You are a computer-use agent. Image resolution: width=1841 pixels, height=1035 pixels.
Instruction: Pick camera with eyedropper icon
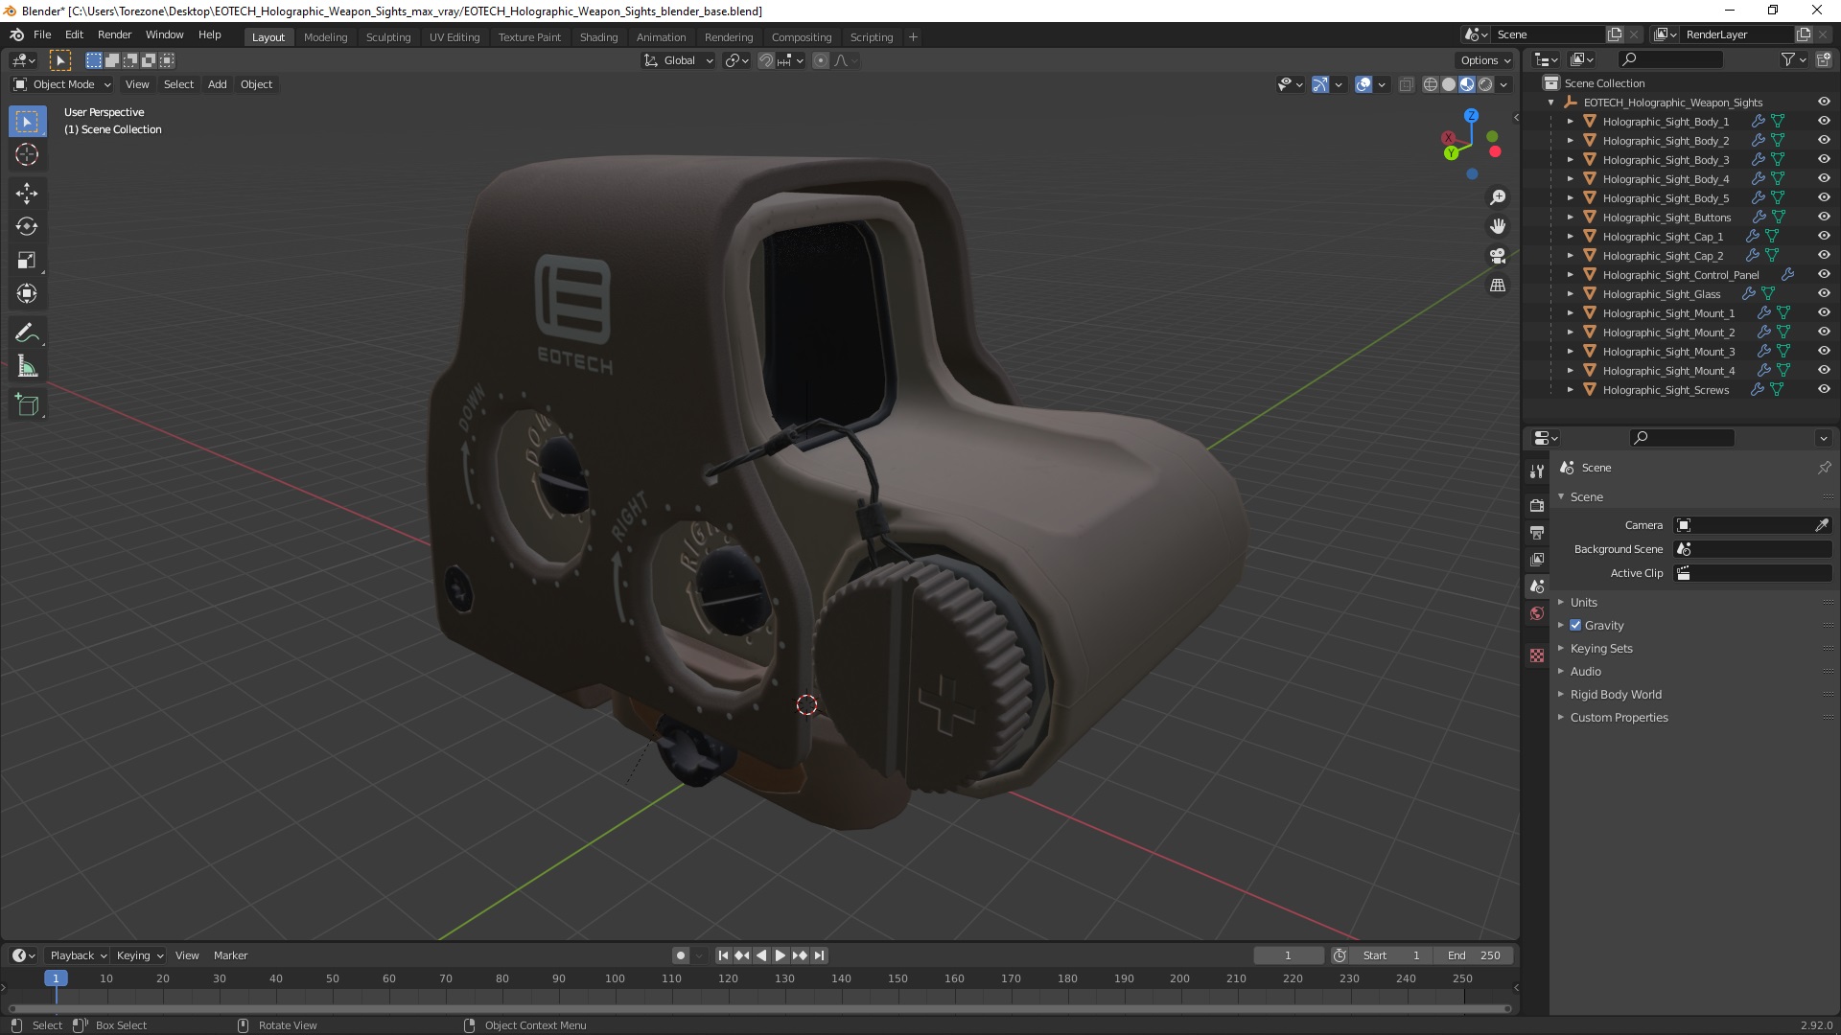click(1822, 525)
